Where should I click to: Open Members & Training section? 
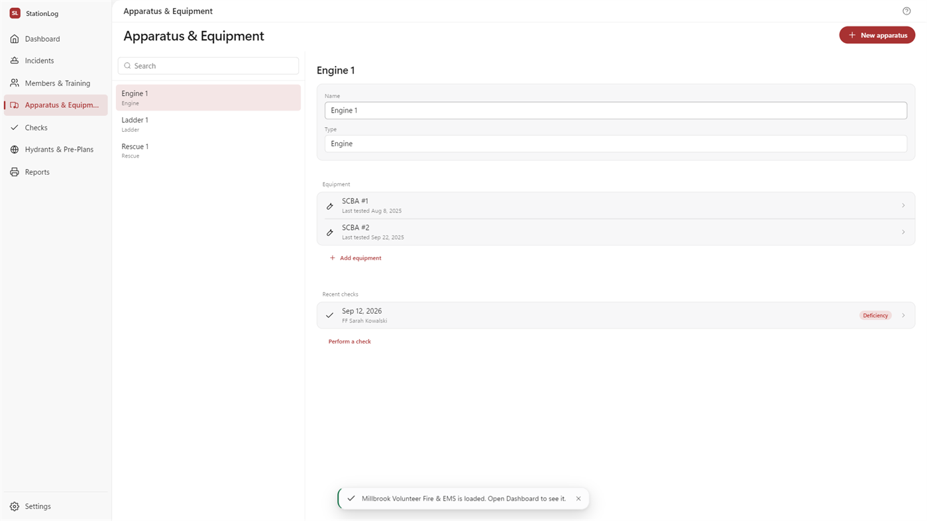click(56, 83)
